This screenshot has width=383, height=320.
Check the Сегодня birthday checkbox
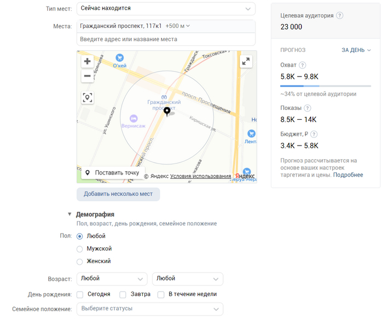coord(80,294)
